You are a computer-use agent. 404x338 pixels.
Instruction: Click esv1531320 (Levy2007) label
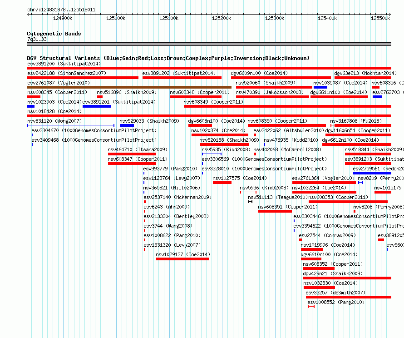(172, 245)
